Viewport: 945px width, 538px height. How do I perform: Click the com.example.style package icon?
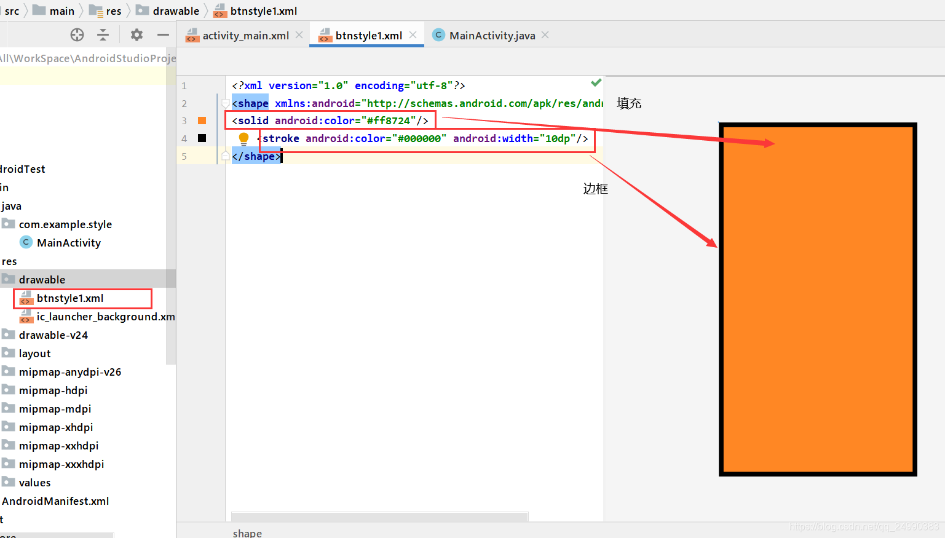pyautogui.click(x=9, y=224)
